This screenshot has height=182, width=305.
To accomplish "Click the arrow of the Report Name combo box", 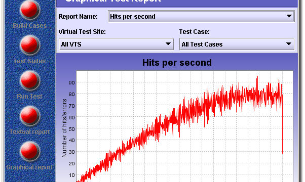I will pyautogui.click(x=289, y=16).
